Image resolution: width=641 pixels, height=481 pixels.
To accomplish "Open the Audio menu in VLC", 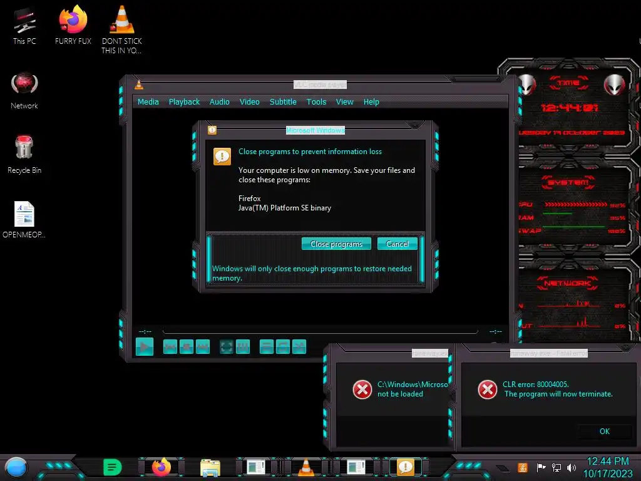I will [220, 102].
